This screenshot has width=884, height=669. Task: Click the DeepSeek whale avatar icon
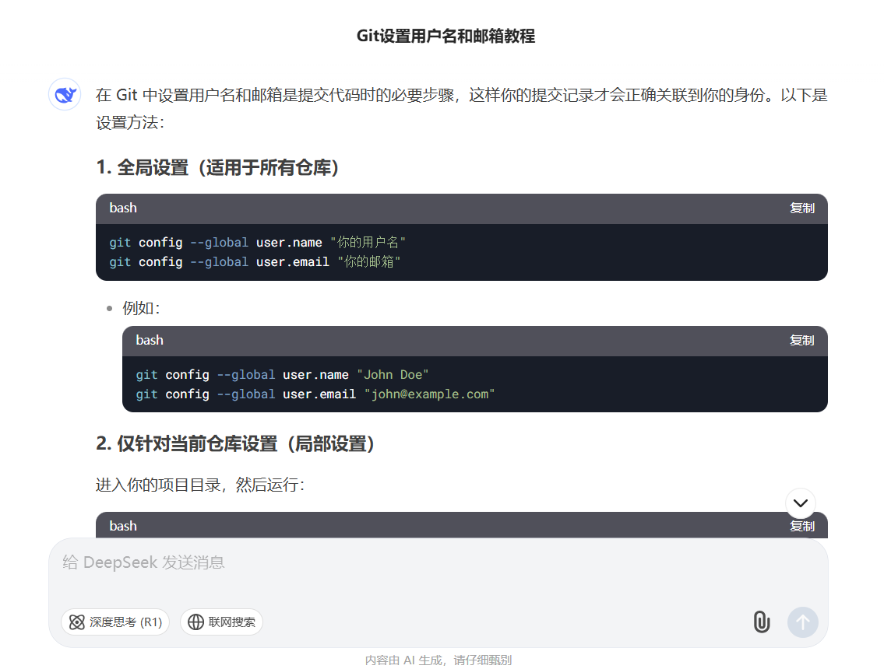[65, 94]
